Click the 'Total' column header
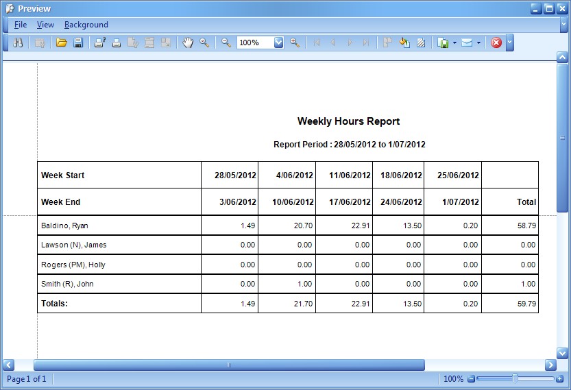Screen dimensions: 571x390 tap(510, 202)
